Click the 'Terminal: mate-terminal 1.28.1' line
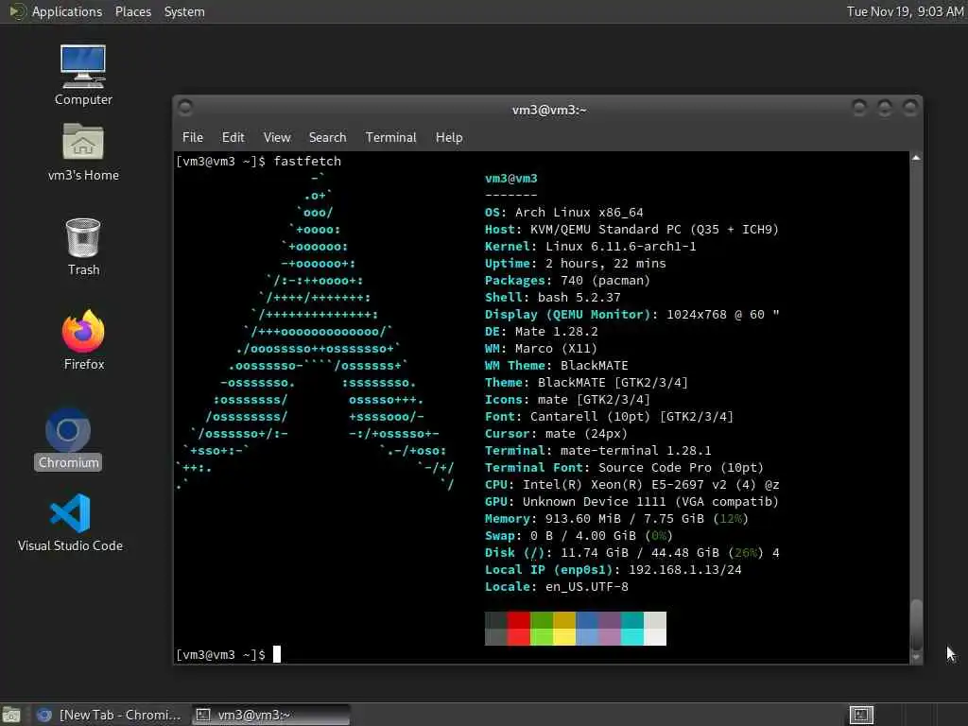 (x=597, y=451)
